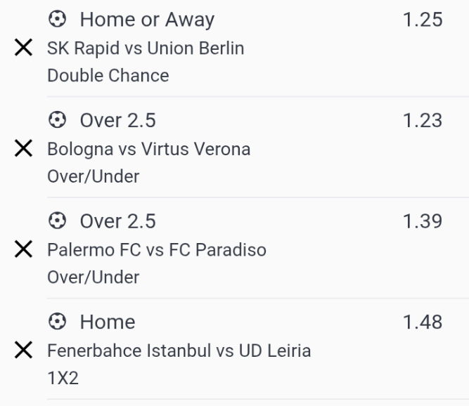Select the 1.25 odds value
This screenshot has width=469, height=406.
click(x=423, y=20)
